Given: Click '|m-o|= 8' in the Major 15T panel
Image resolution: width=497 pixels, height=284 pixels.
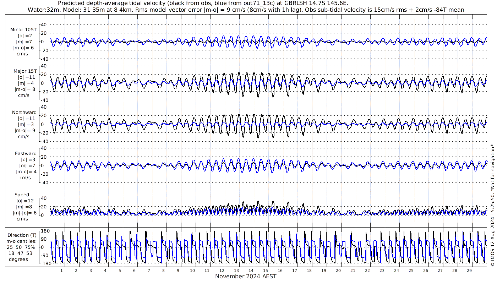Looking at the screenshot, I should coord(25,89).
